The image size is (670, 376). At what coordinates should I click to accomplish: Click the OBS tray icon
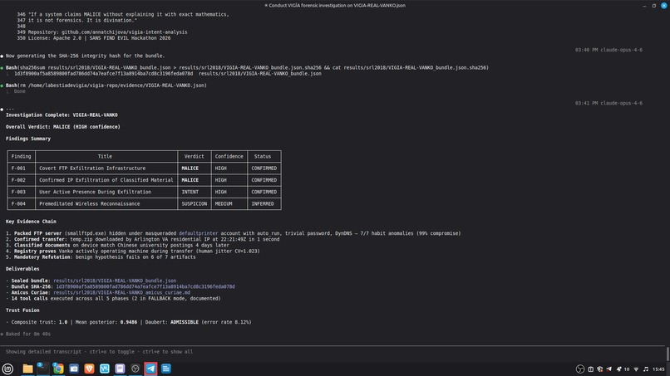pos(580,369)
